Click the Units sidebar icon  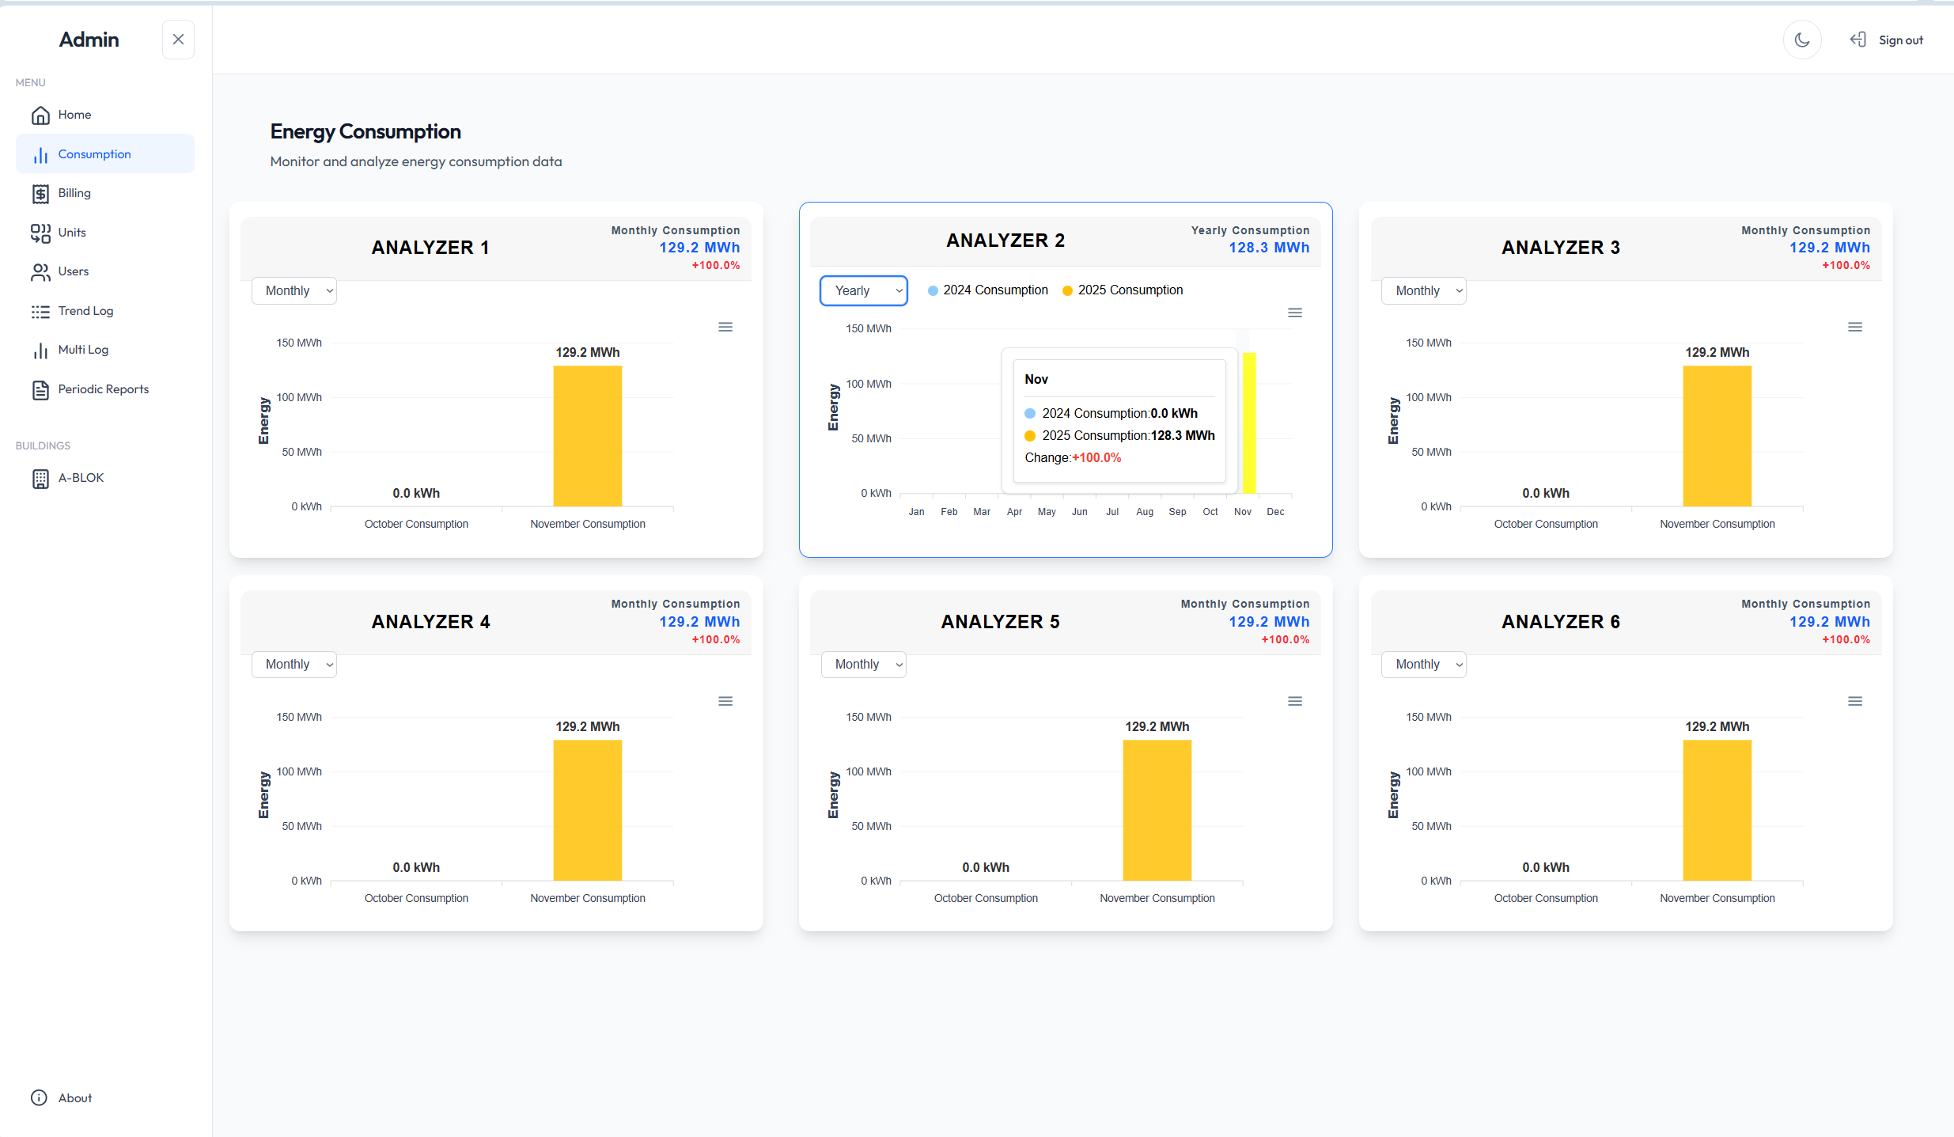40,233
